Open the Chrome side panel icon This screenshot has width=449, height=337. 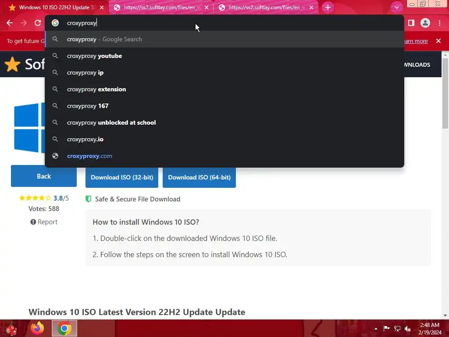point(411,23)
